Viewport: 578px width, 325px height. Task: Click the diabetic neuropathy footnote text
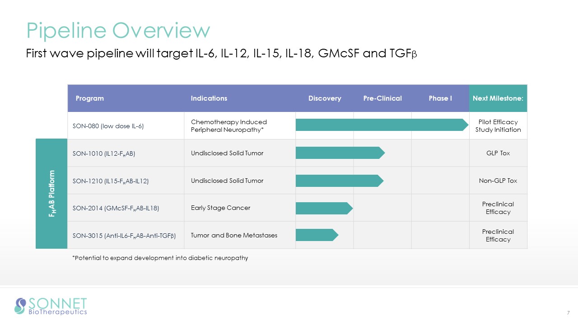(160, 258)
